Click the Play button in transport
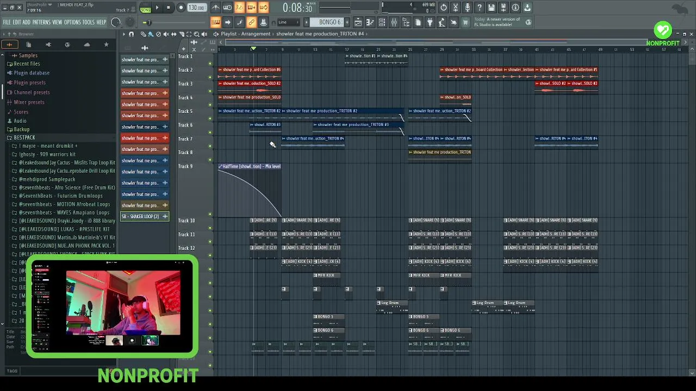 157,8
